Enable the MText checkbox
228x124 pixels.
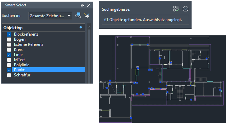point(9,60)
